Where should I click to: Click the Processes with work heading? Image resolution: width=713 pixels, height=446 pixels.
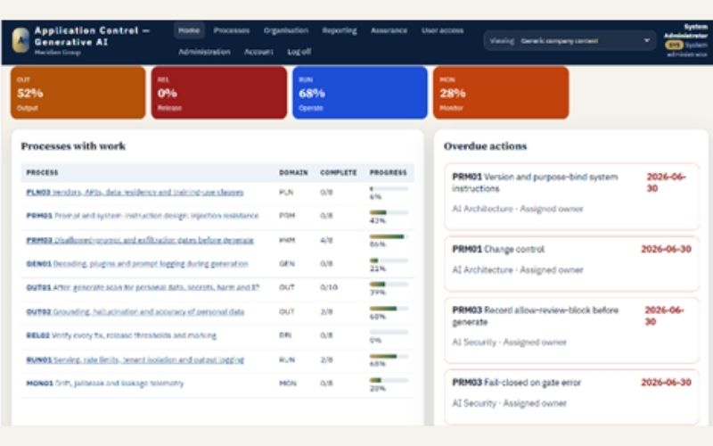tap(73, 146)
